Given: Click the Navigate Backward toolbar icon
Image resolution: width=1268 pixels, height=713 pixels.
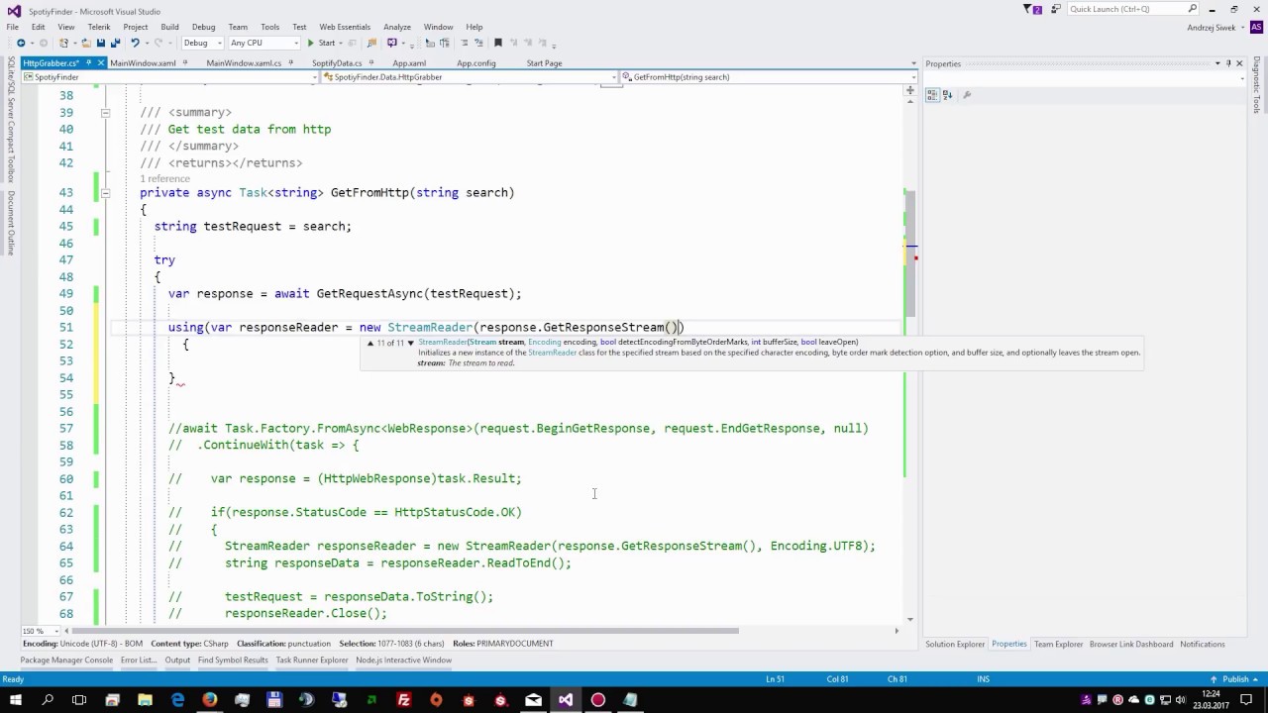Looking at the screenshot, I should [x=21, y=43].
